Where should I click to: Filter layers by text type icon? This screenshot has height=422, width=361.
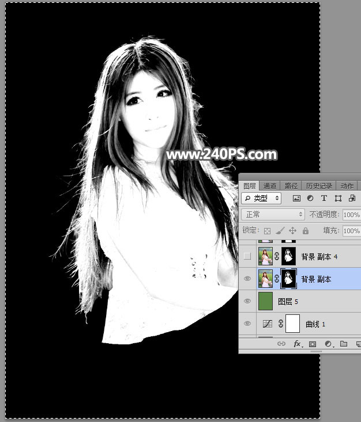(324, 199)
